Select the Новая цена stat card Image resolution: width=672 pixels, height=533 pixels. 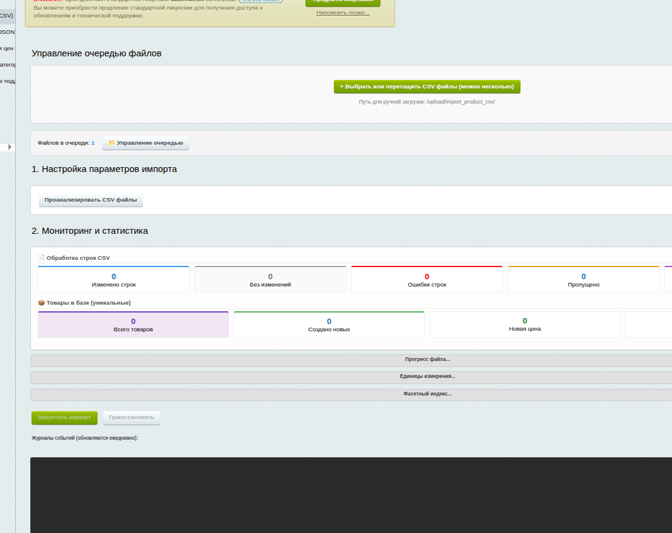(x=525, y=325)
